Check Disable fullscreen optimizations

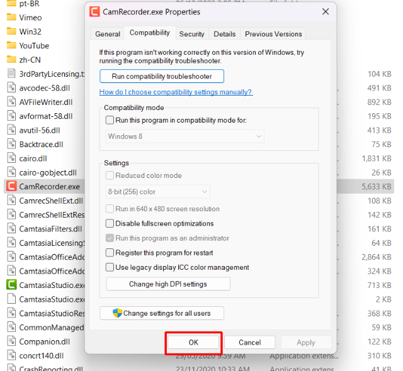(x=110, y=223)
